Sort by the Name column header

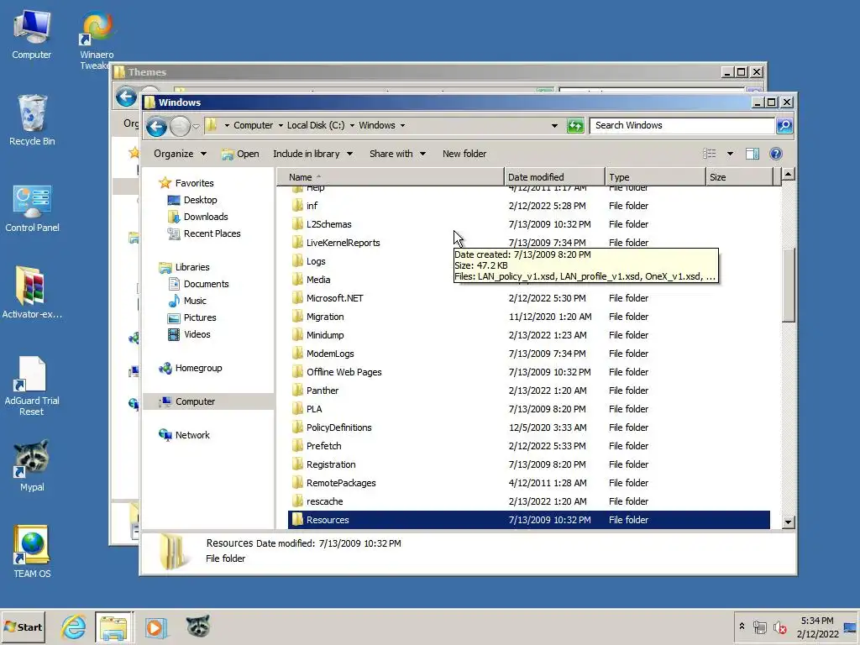391,177
